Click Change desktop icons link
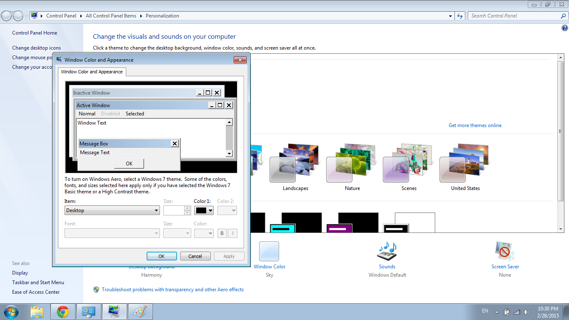The width and height of the screenshot is (569, 320). (x=36, y=48)
